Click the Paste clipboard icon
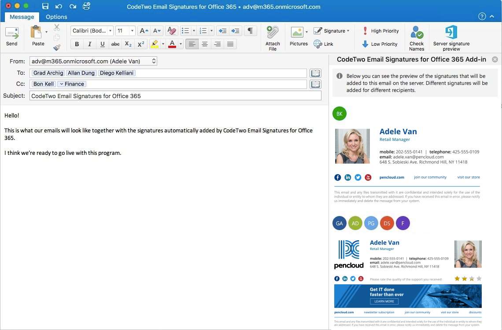The width and height of the screenshot is (502, 330). pos(36,32)
